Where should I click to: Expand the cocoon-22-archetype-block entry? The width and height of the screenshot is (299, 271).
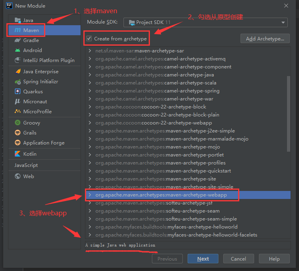(x=90, y=106)
